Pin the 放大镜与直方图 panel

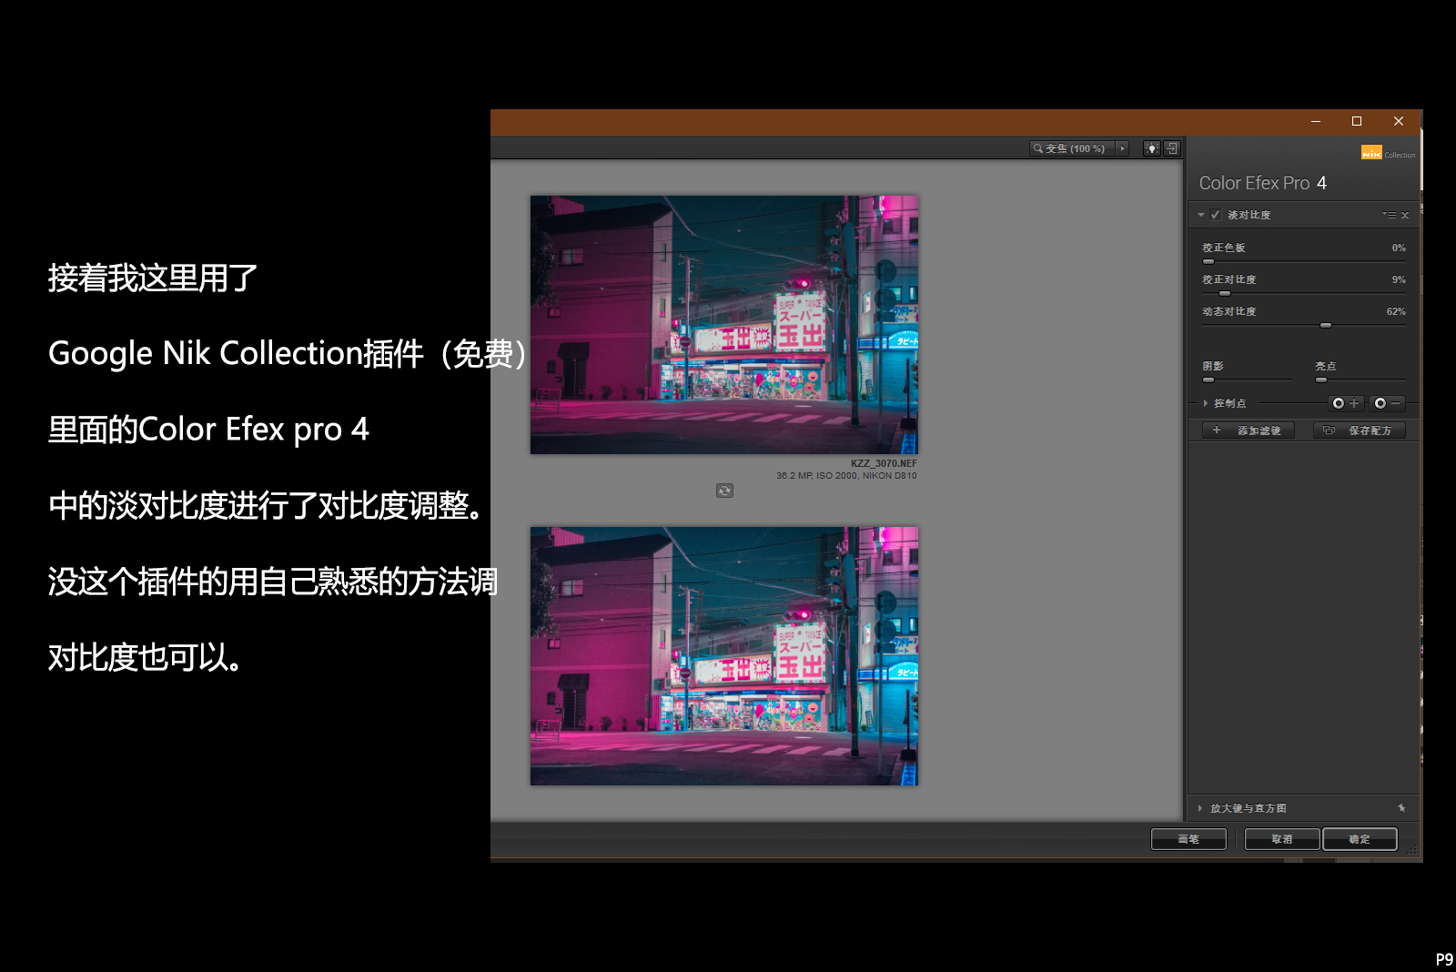[1401, 808]
